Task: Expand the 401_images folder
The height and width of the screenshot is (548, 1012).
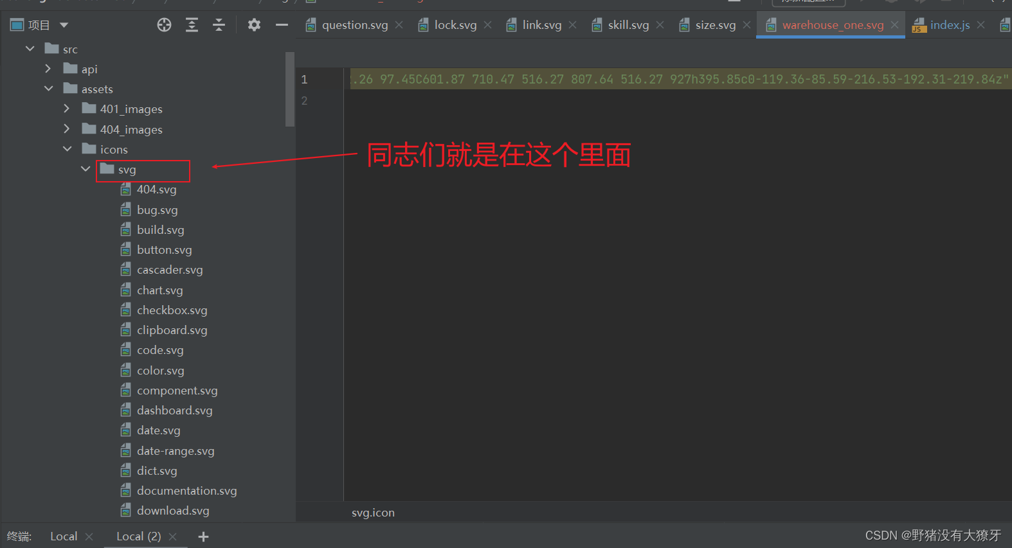Action: point(66,109)
